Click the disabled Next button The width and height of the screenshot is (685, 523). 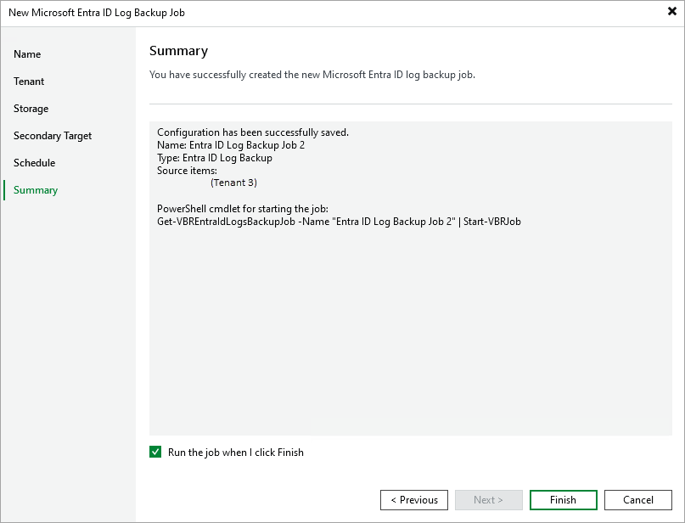(x=488, y=499)
